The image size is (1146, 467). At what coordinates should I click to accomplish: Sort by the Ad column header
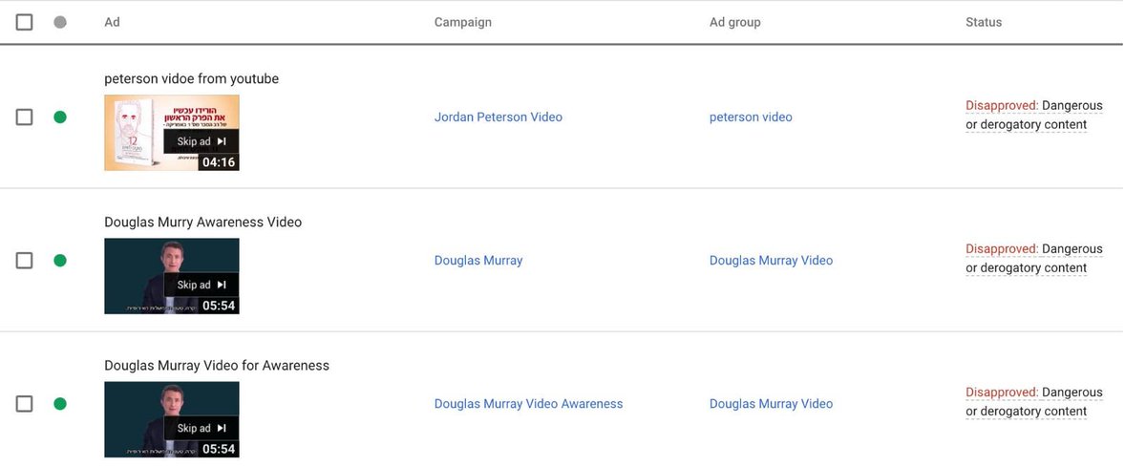coord(112,22)
